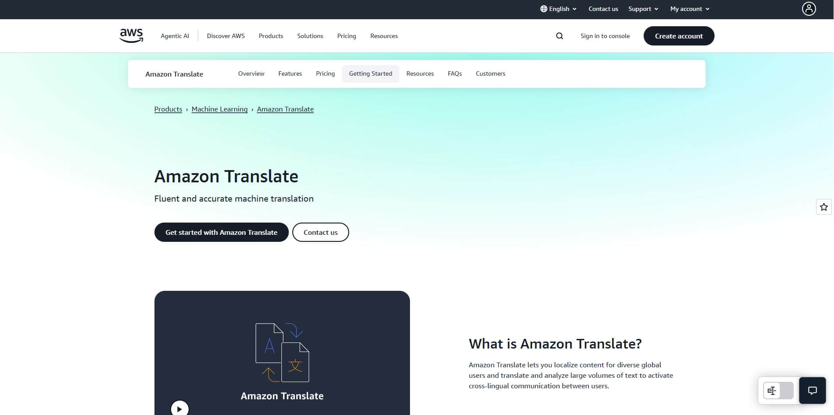
Task: Click the AWS logo
Action: click(x=131, y=36)
